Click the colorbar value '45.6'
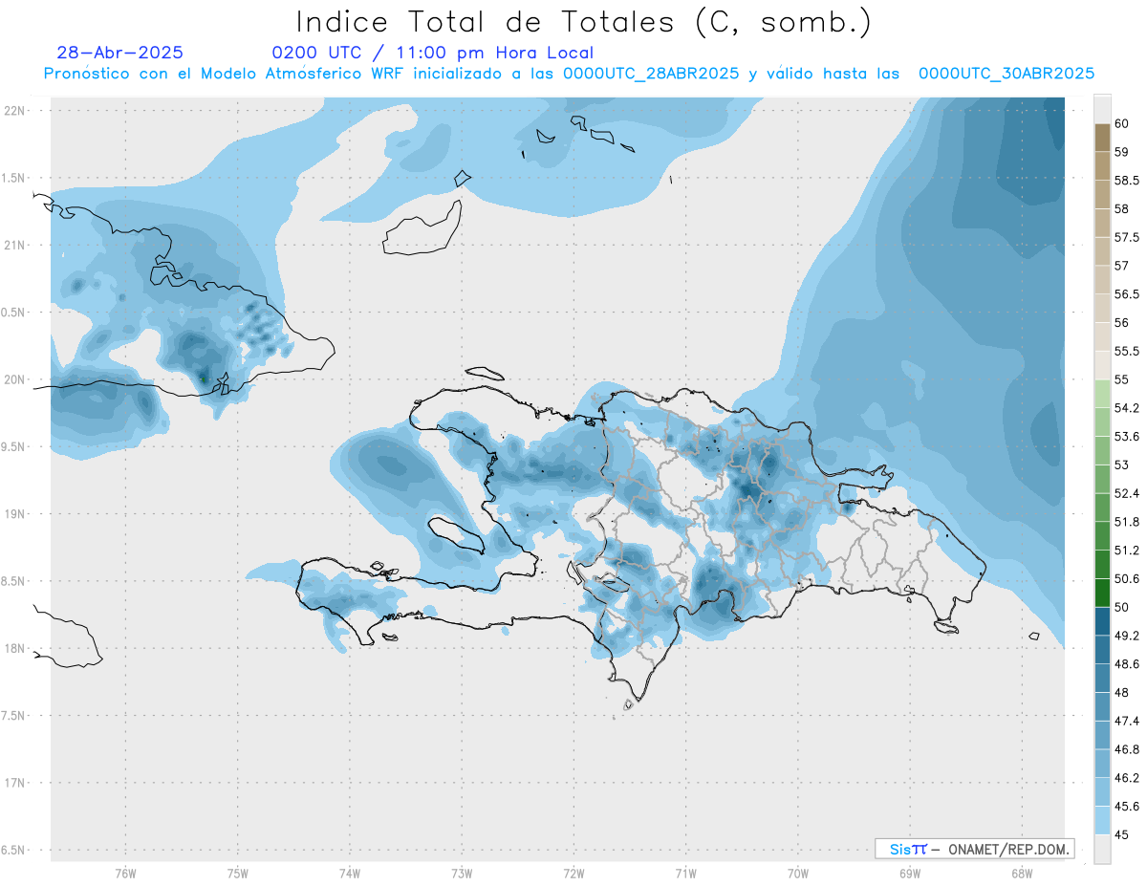1147x886 pixels. (1127, 806)
